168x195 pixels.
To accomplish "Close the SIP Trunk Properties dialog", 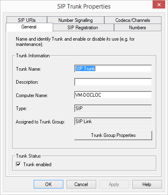I will 159,4.
